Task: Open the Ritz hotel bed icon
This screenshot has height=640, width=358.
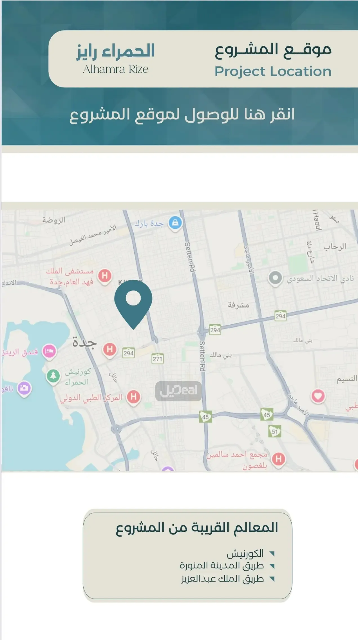Action: pos(49,351)
